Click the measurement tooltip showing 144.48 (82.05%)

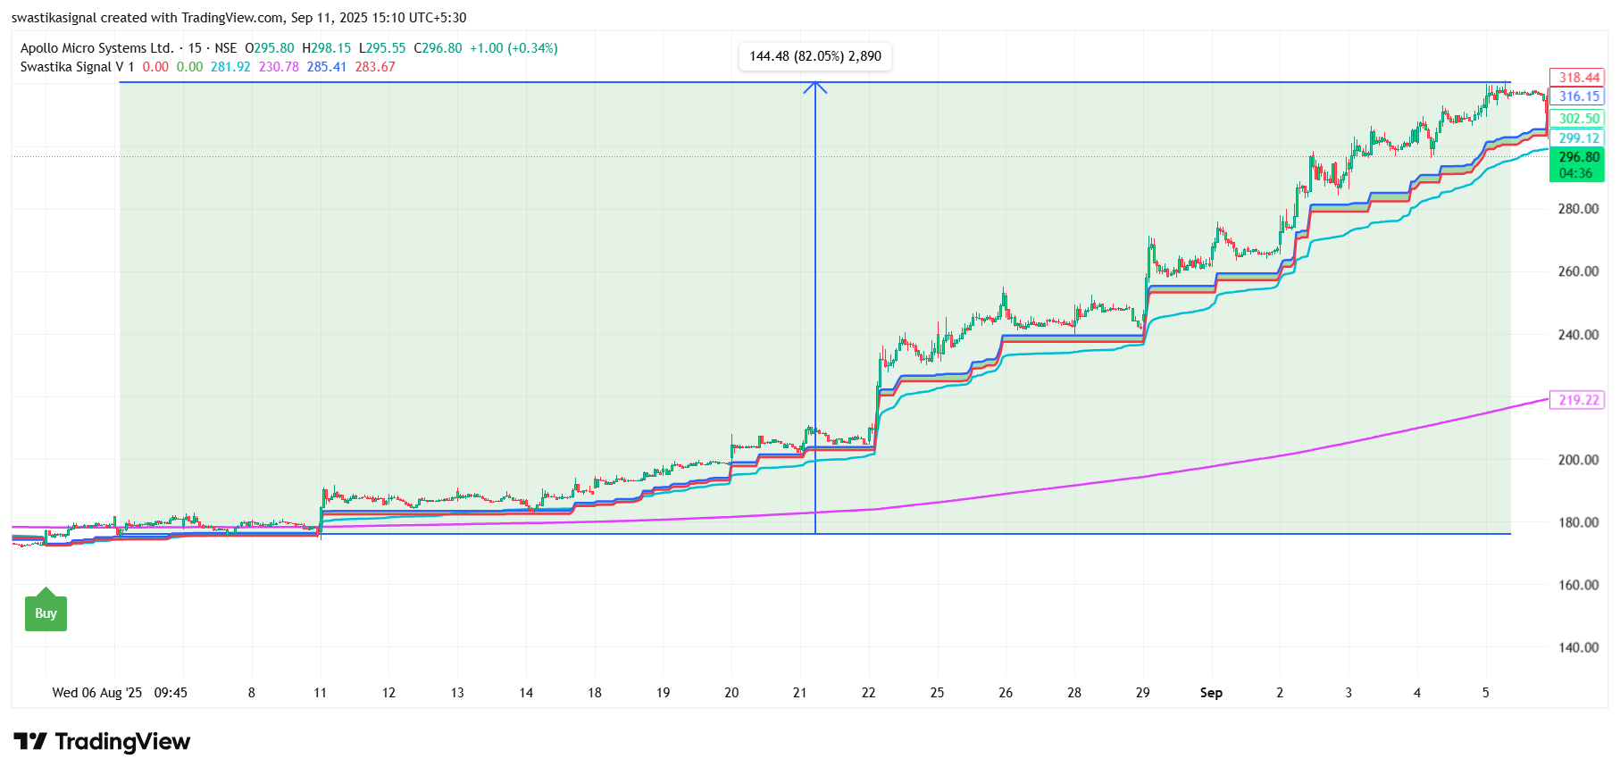point(814,56)
